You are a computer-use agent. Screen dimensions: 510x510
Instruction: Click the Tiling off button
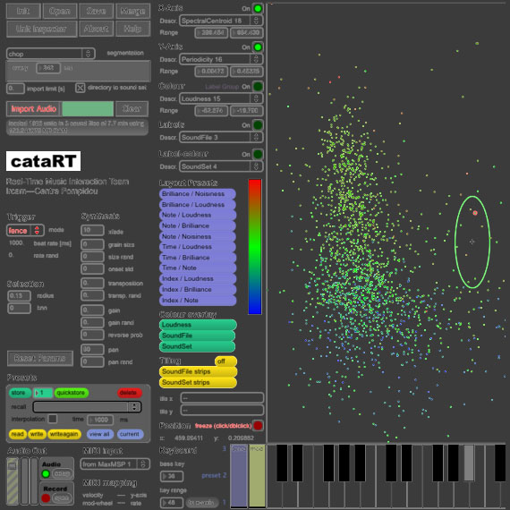click(225, 361)
